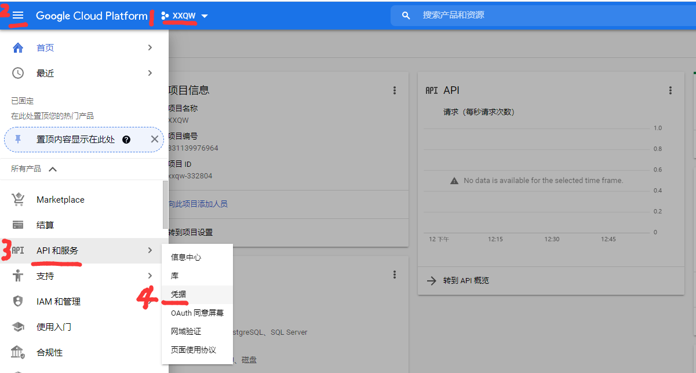This screenshot has width=696, height=373.
Task: Select 使用入门 in the navigation menu
Action: pos(53,326)
